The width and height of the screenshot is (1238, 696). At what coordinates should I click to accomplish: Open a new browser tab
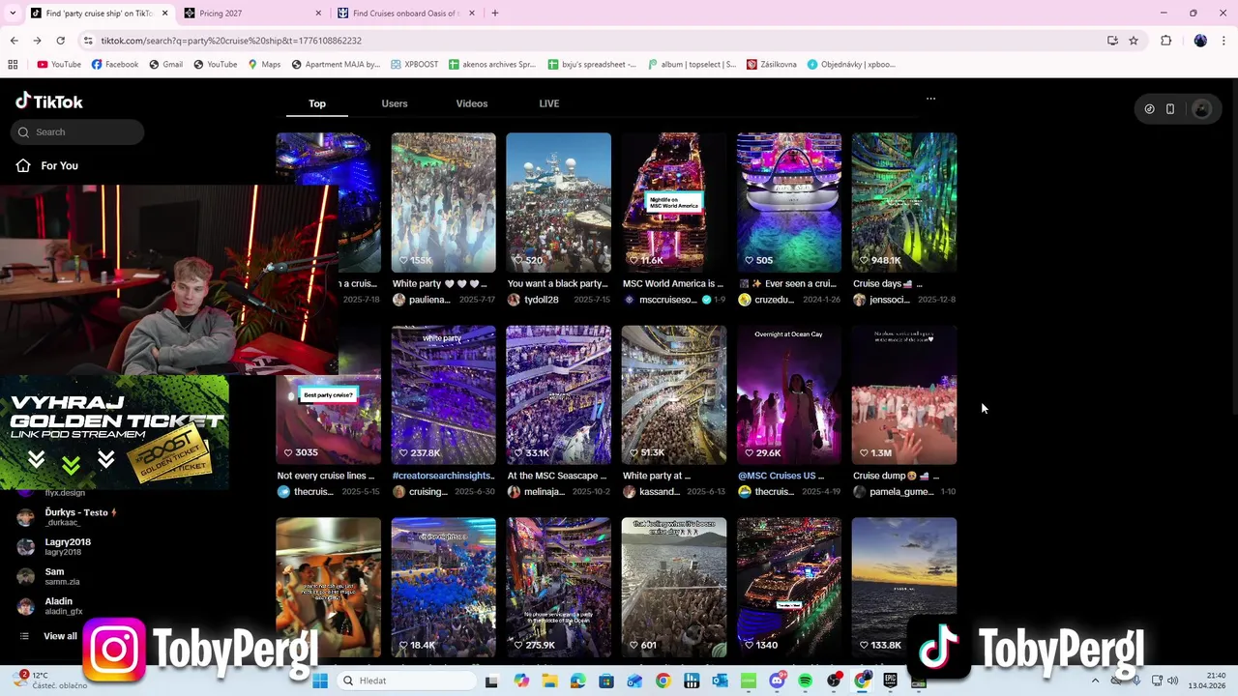coord(494,14)
